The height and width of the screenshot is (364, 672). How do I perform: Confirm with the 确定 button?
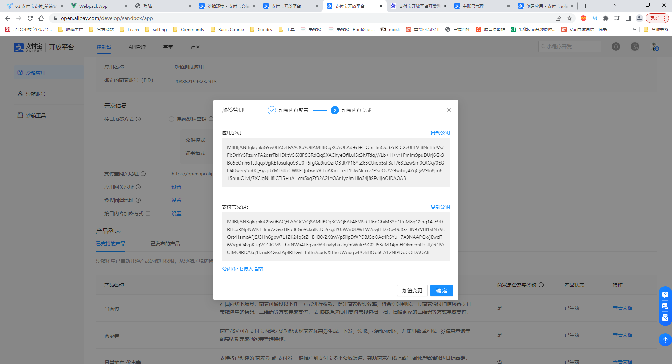[442, 290]
